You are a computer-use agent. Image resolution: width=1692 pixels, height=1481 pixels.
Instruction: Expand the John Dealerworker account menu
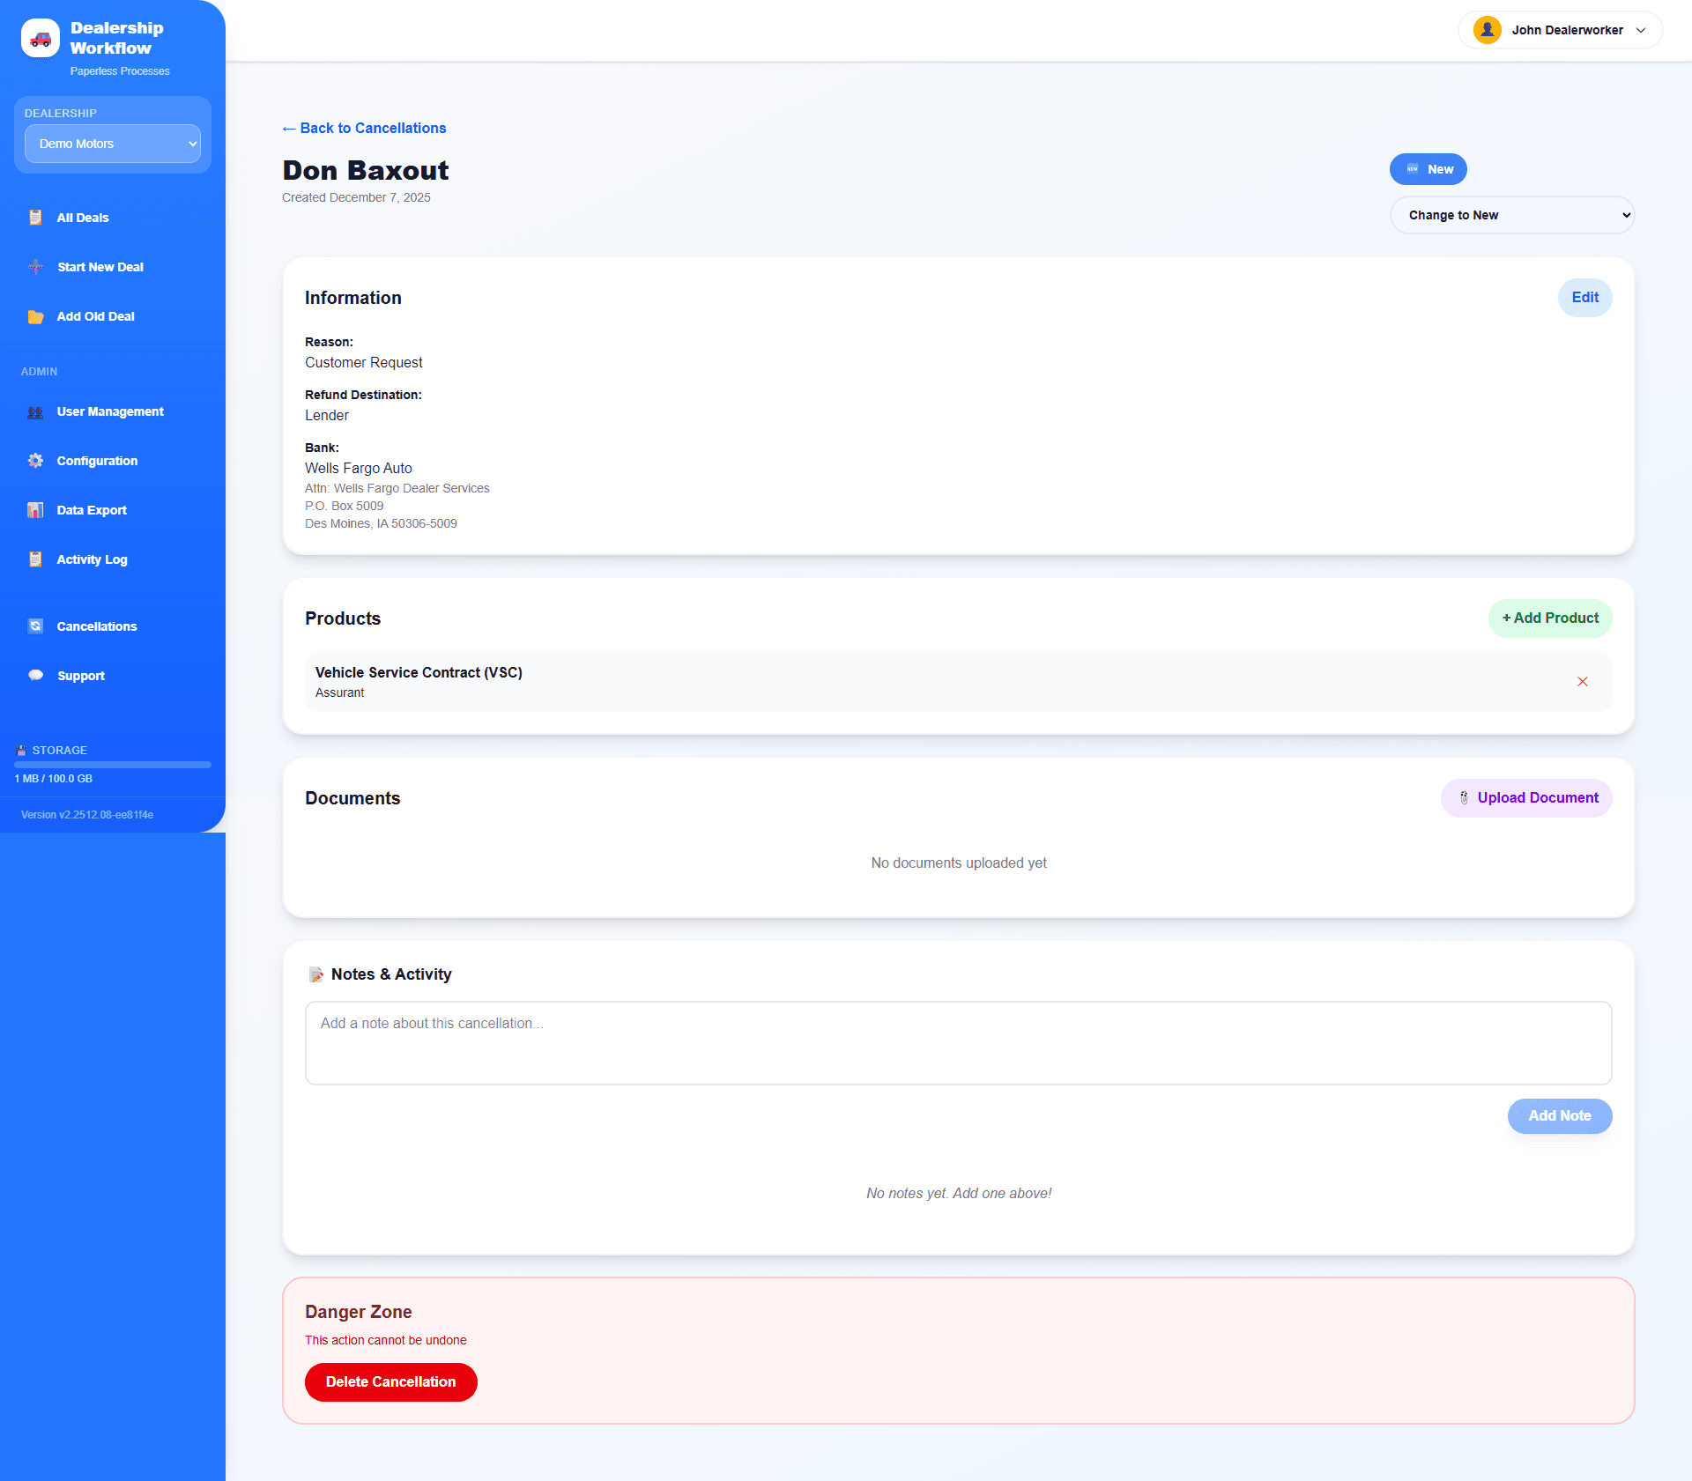click(1560, 29)
